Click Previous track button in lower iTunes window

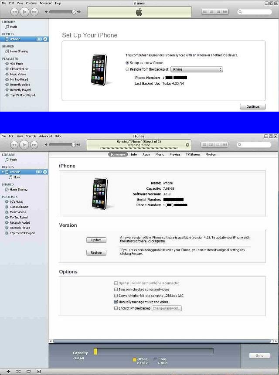pos(14,145)
